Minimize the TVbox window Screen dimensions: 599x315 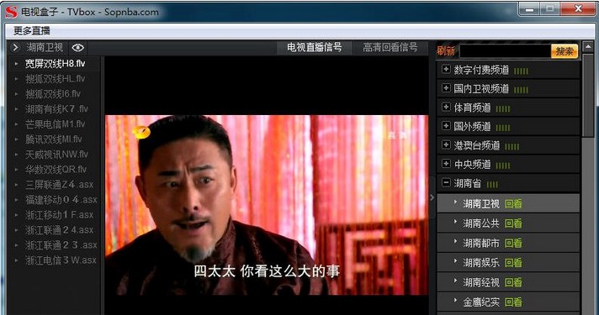[x=529, y=9]
